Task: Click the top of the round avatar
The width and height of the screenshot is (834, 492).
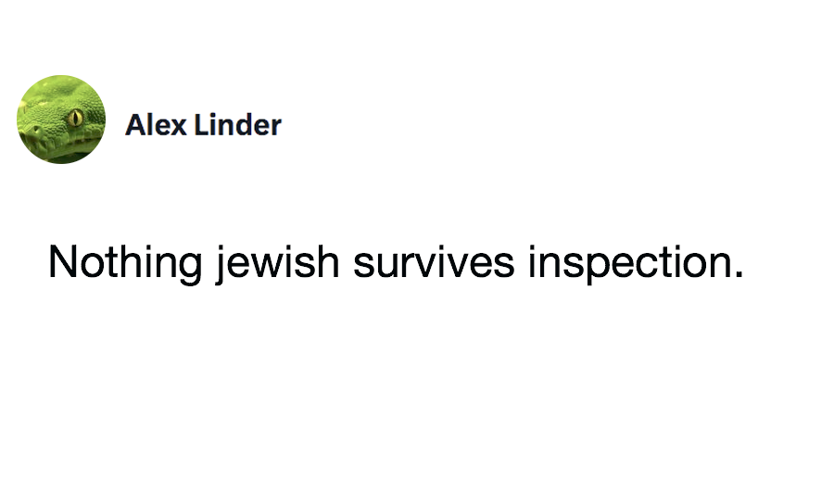Action: 61,79
